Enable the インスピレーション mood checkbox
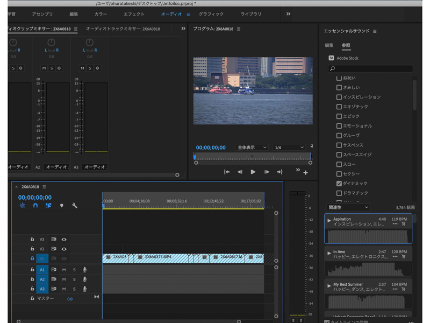The image size is (430, 323). pos(339,97)
